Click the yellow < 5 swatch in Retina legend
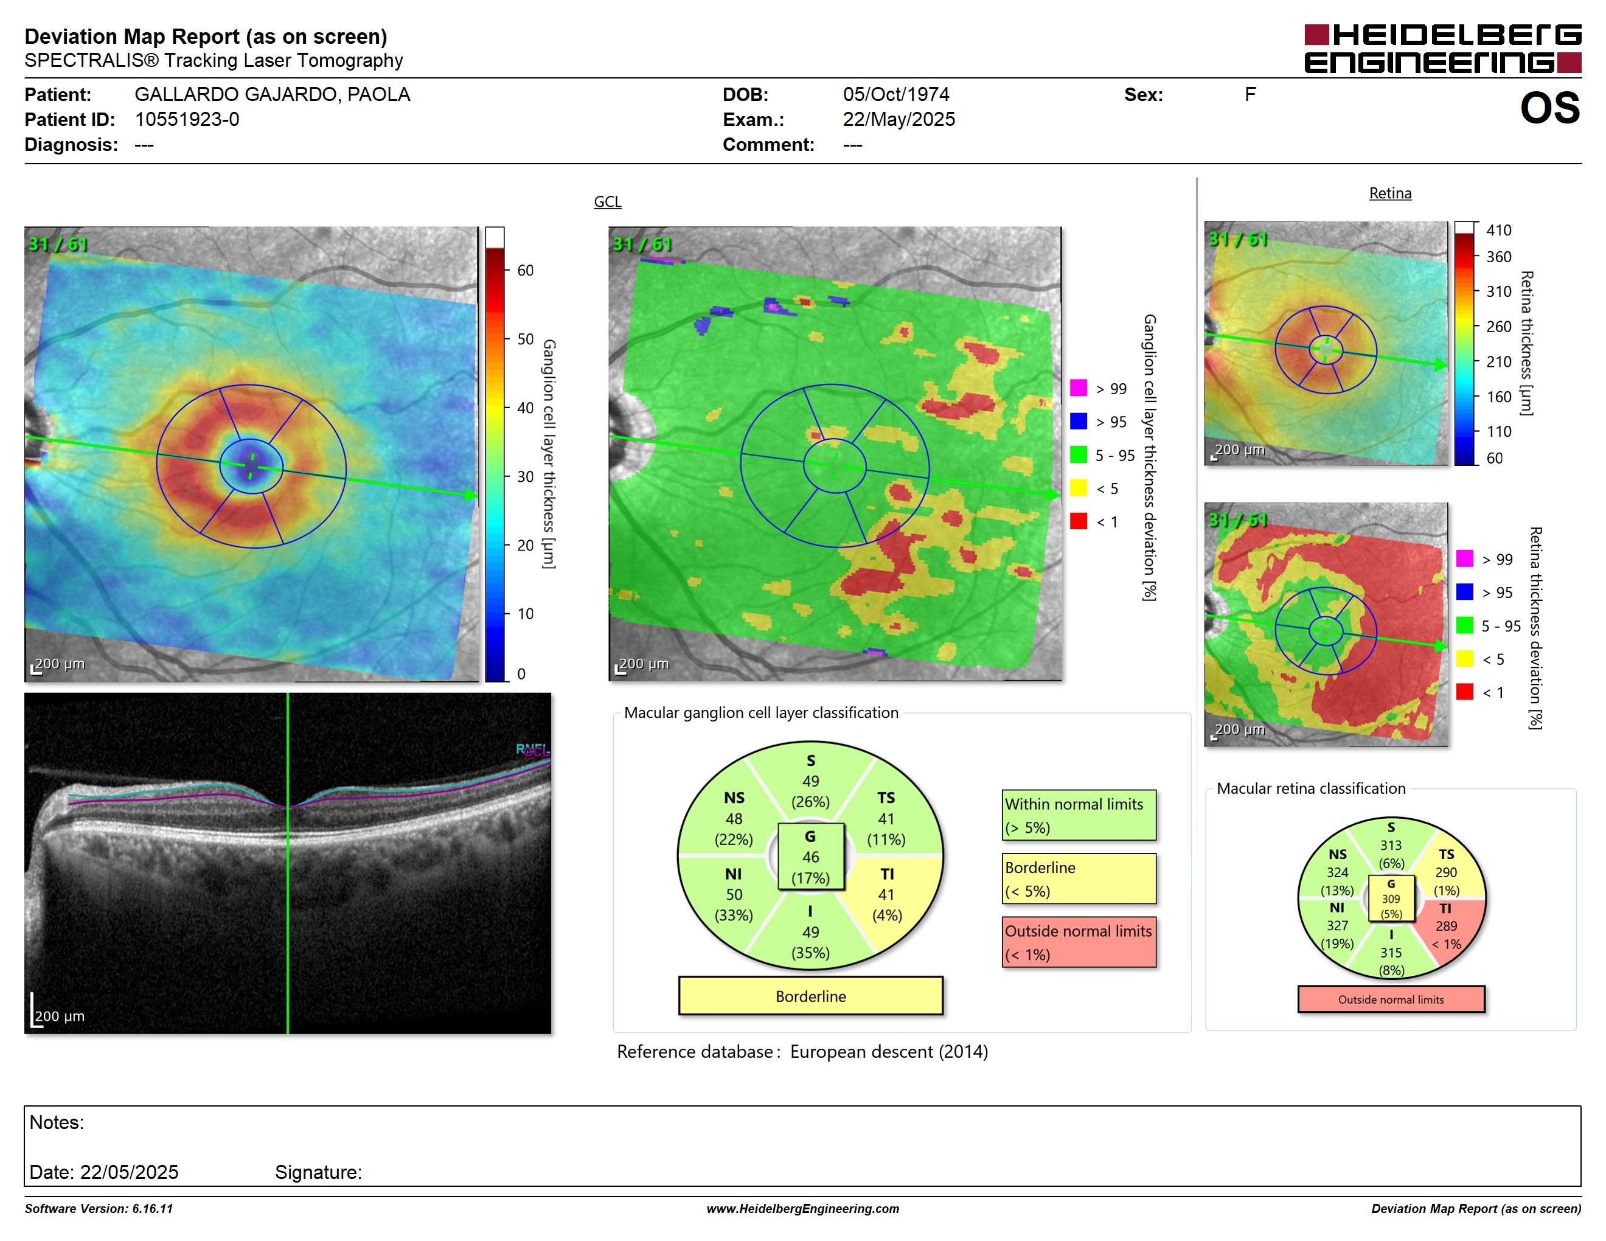This screenshot has height=1241, width=1606. (x=1465, y=658)
